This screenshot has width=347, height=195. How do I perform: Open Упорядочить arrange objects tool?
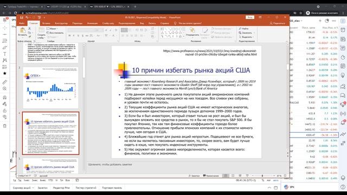pyautogui.click(x=192, y=32)
